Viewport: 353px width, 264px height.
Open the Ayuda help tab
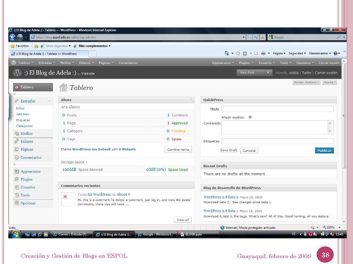point(330,82)
